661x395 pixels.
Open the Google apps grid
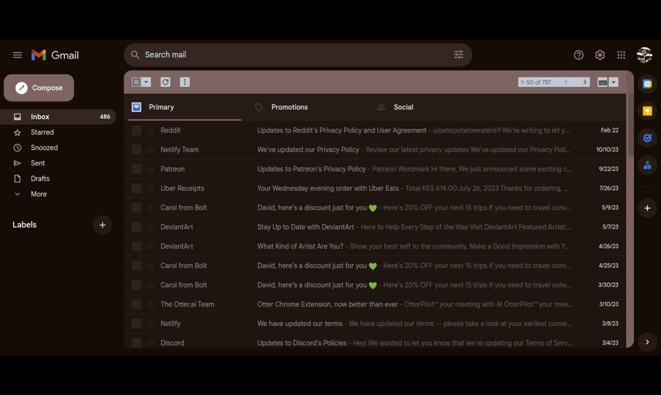tap(621, 55)
